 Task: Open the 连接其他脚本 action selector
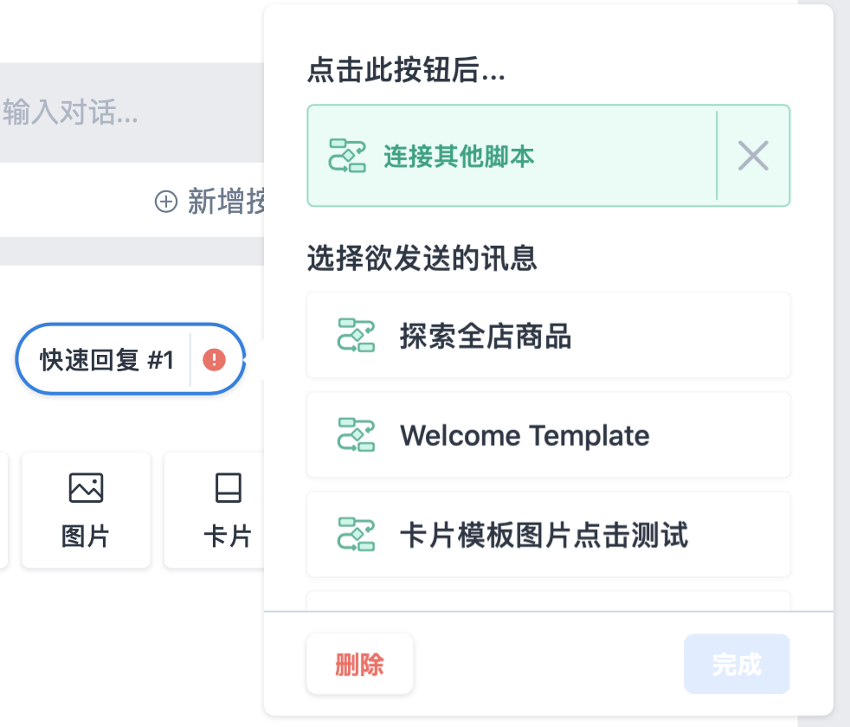pyautogui.click(x=512, y=156)
